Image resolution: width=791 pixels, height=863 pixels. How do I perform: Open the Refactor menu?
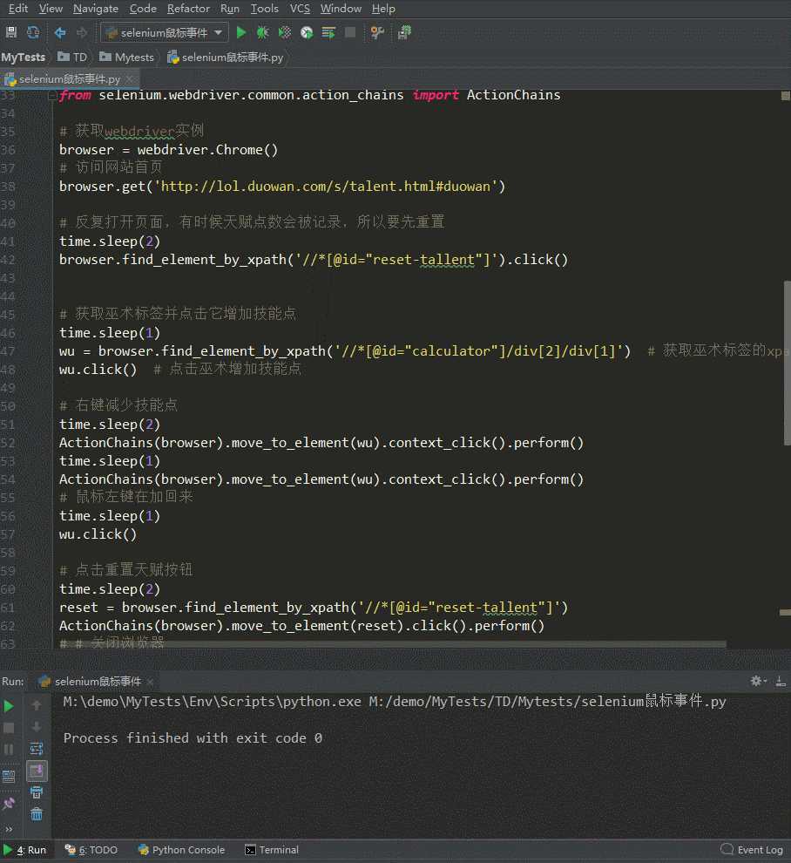pos(188,8)
